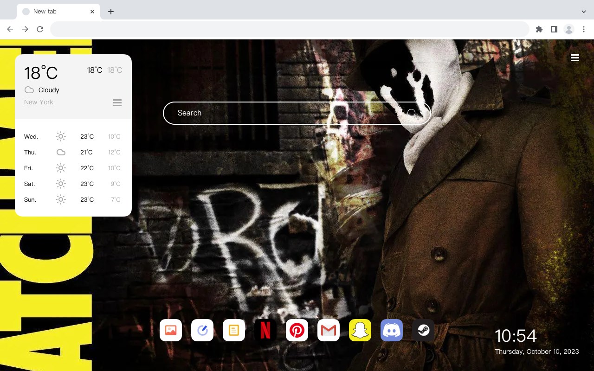Go back to the previous page
Image resolution: width=594 pixels, height=371 pixels.
point(10,29)
